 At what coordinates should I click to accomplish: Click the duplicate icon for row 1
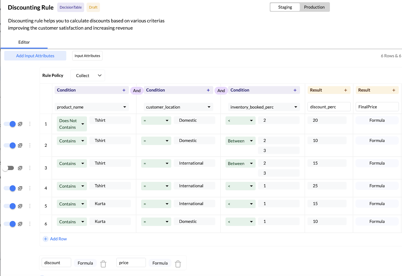(20, 124)
